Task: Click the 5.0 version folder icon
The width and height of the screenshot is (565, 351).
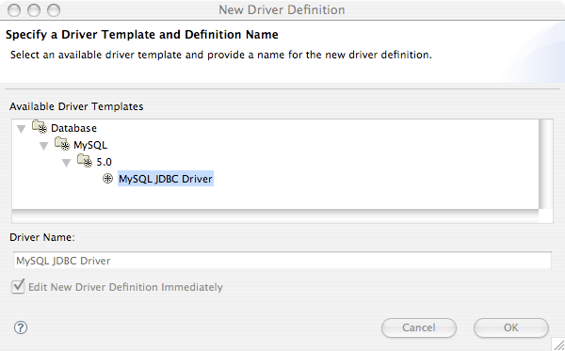Action: click(x=85, y=161)
